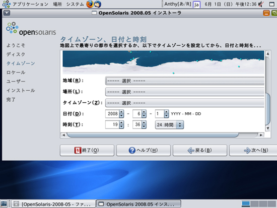Viewport: 277px width, 208px height.
Task: Click the world map timezone image
Action: (x=163, y=62)
